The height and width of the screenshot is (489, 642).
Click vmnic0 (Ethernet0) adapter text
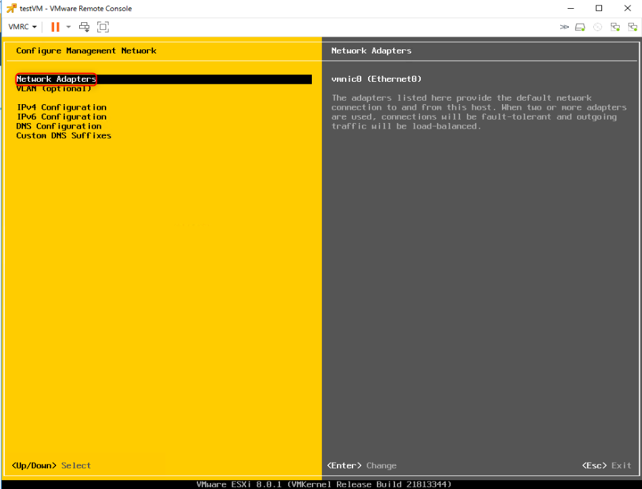point(376,79)
